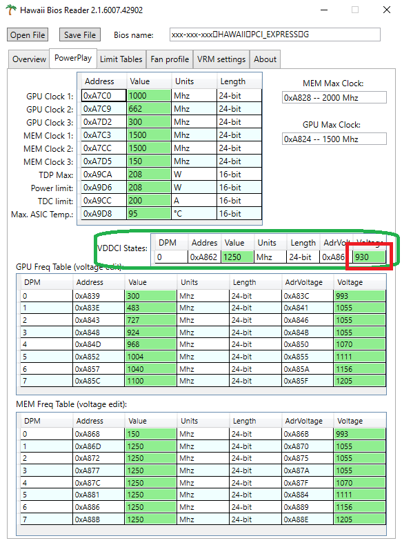This screenshot has width=402, height=545.
Task: Click MEM Freq AdrVoltage cell 0xA87A
Action: point(308,470)
